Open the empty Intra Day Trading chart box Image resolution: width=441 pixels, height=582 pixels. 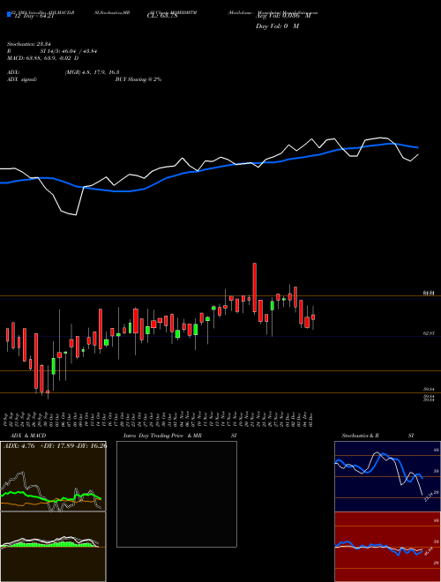(x=176, y=494)
